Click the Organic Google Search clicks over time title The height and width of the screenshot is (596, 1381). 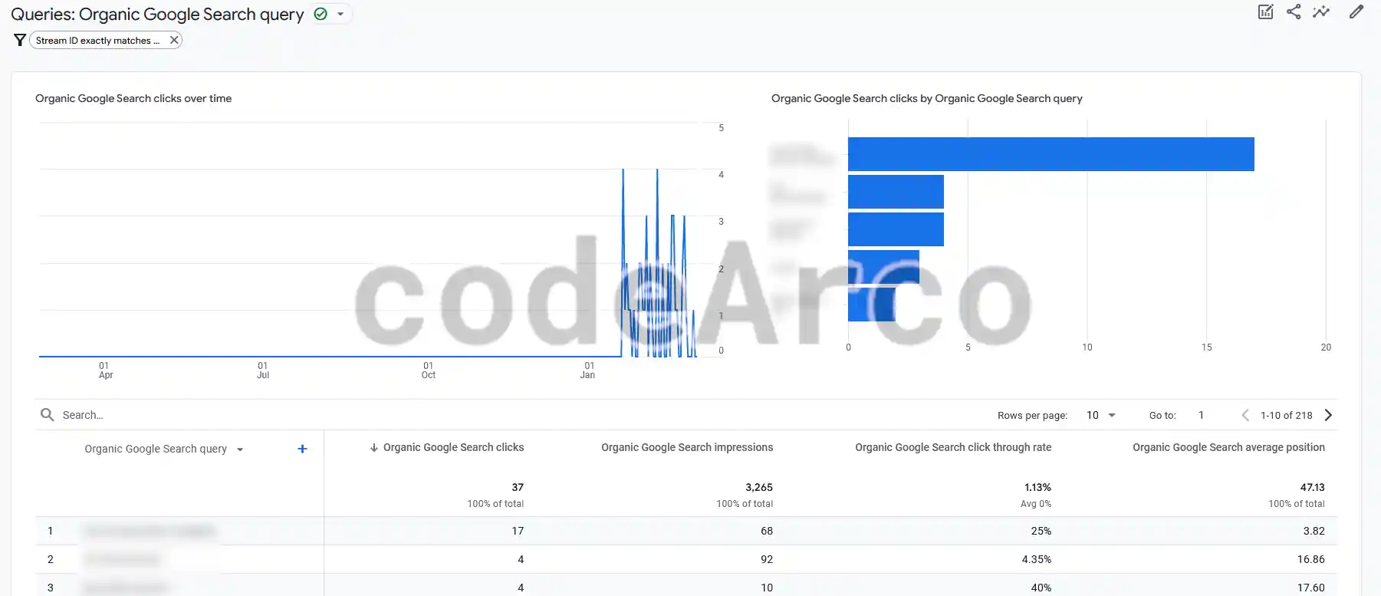pos(133,98)
